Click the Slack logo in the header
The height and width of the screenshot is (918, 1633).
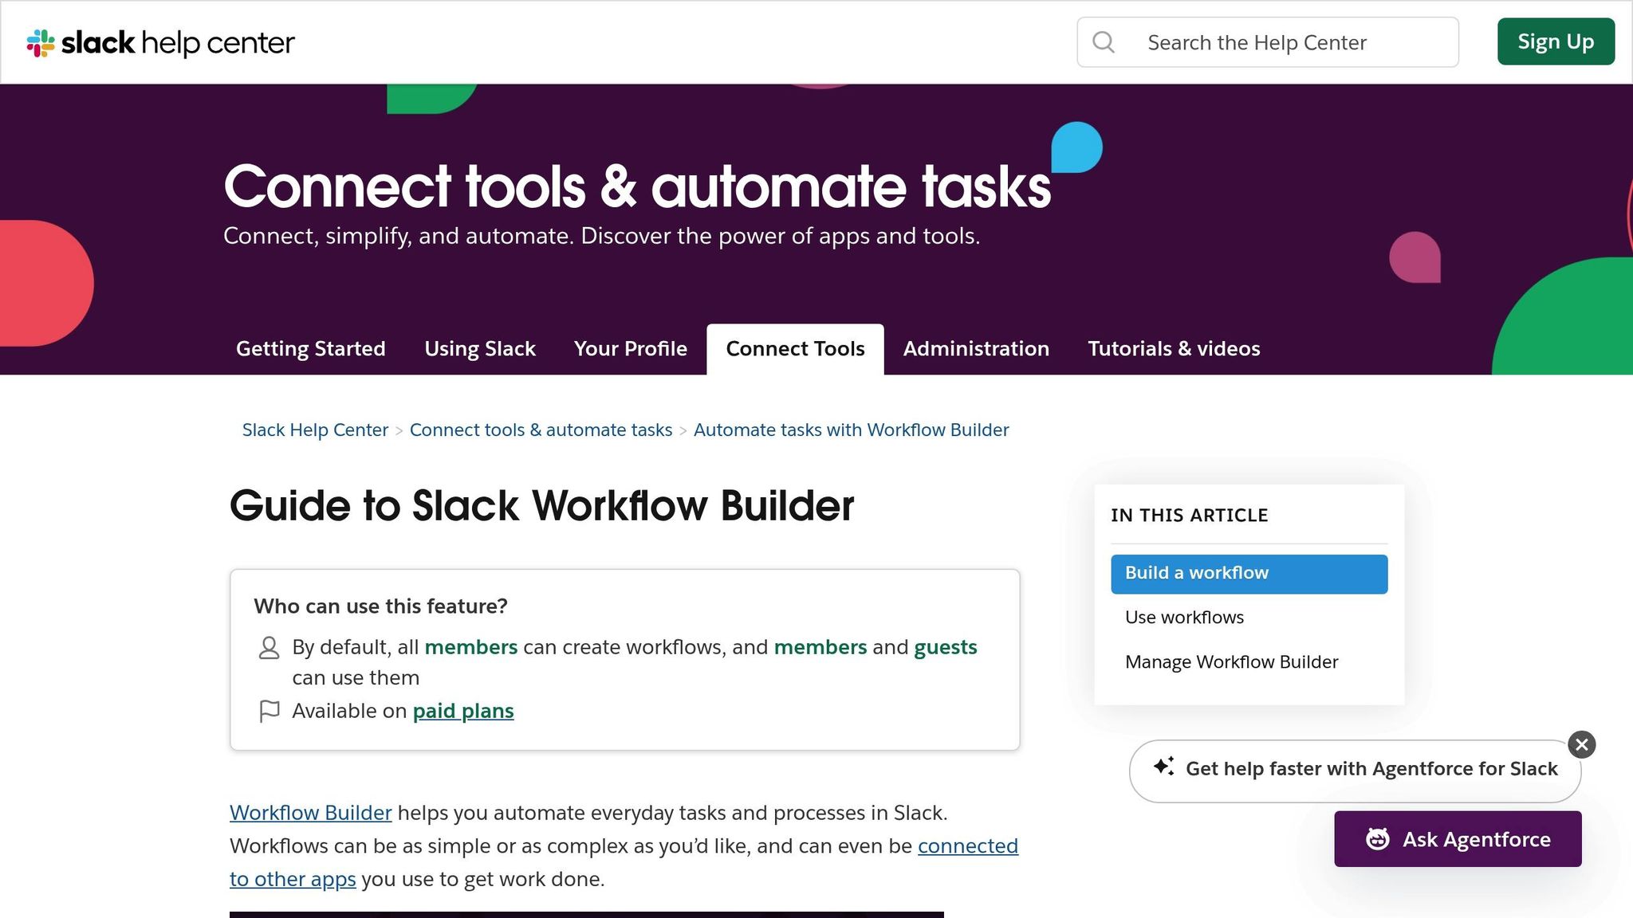tap(40, 42)
